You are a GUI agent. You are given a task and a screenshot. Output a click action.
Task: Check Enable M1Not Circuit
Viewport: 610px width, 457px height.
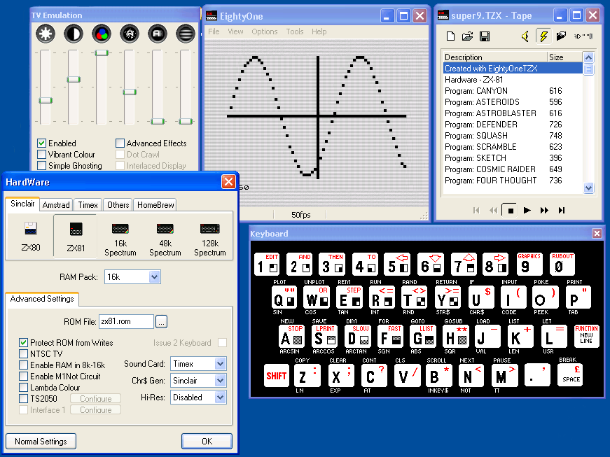pyautogui.click(x=23, y=377)
